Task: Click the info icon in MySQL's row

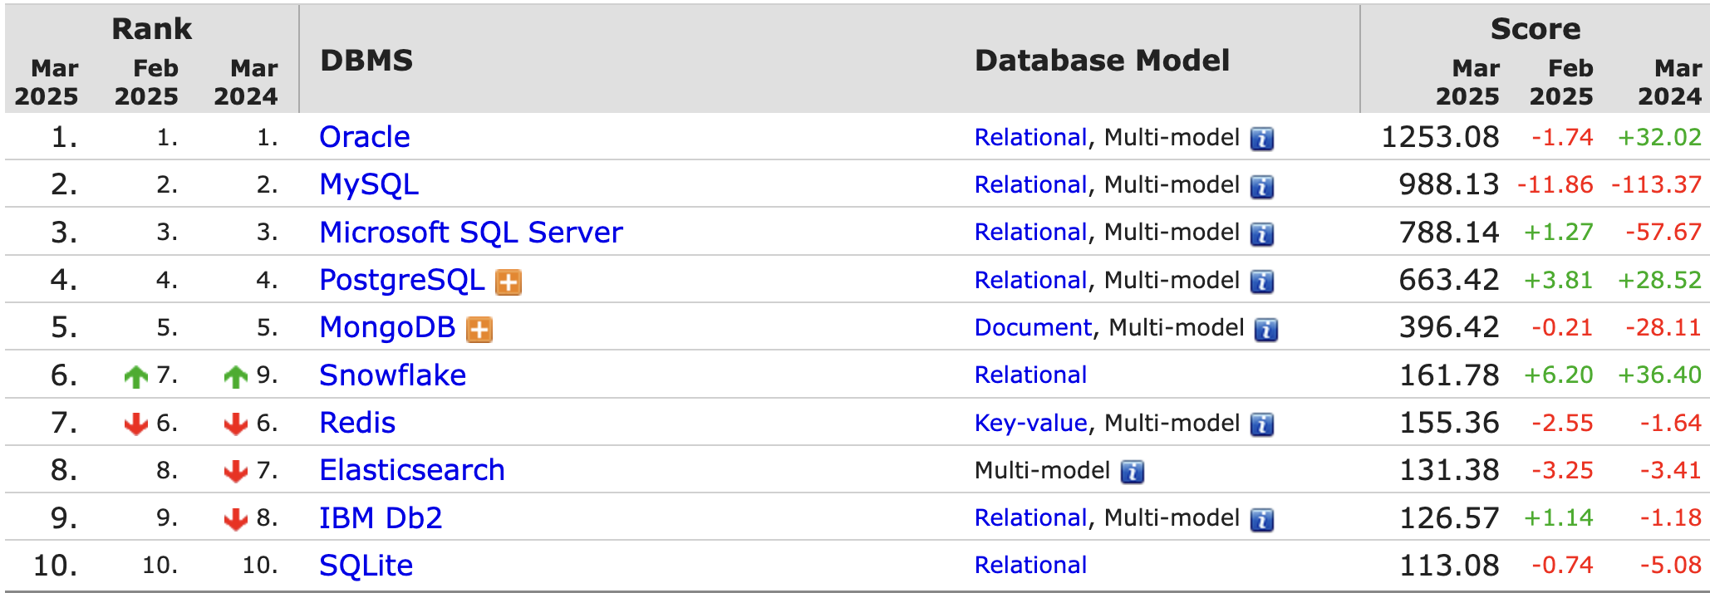Action: click(x=1262, y=186)
